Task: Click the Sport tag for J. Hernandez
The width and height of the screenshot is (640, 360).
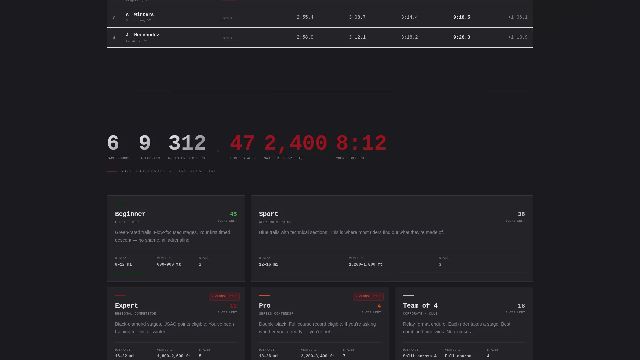Action: coord(228,38)
